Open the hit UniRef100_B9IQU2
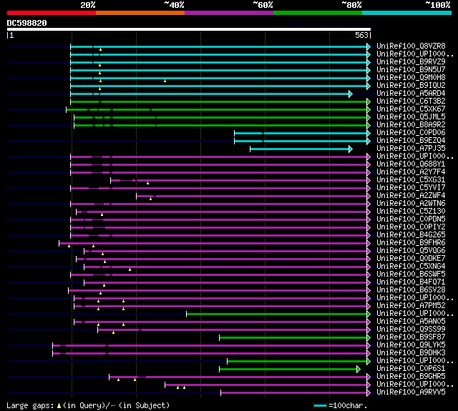The image size is (458, 411). (411, 86)
